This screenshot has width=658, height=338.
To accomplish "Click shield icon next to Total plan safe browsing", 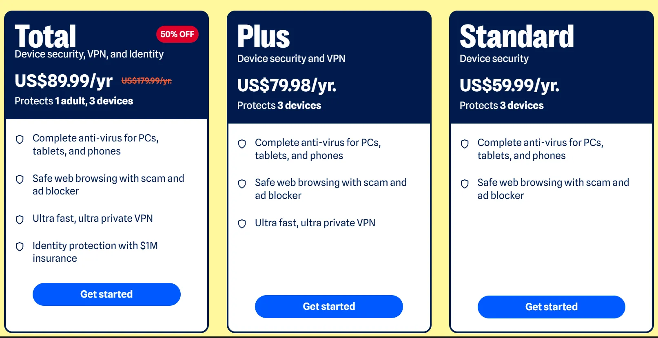I will (20, 179).
